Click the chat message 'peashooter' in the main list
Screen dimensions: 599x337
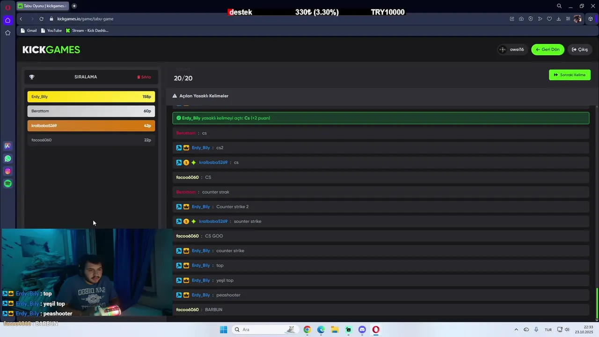(228, 295)
